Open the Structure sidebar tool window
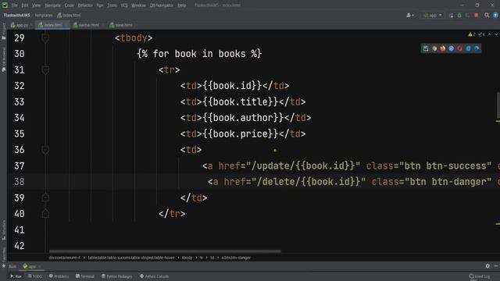 [x=3, y=229]
